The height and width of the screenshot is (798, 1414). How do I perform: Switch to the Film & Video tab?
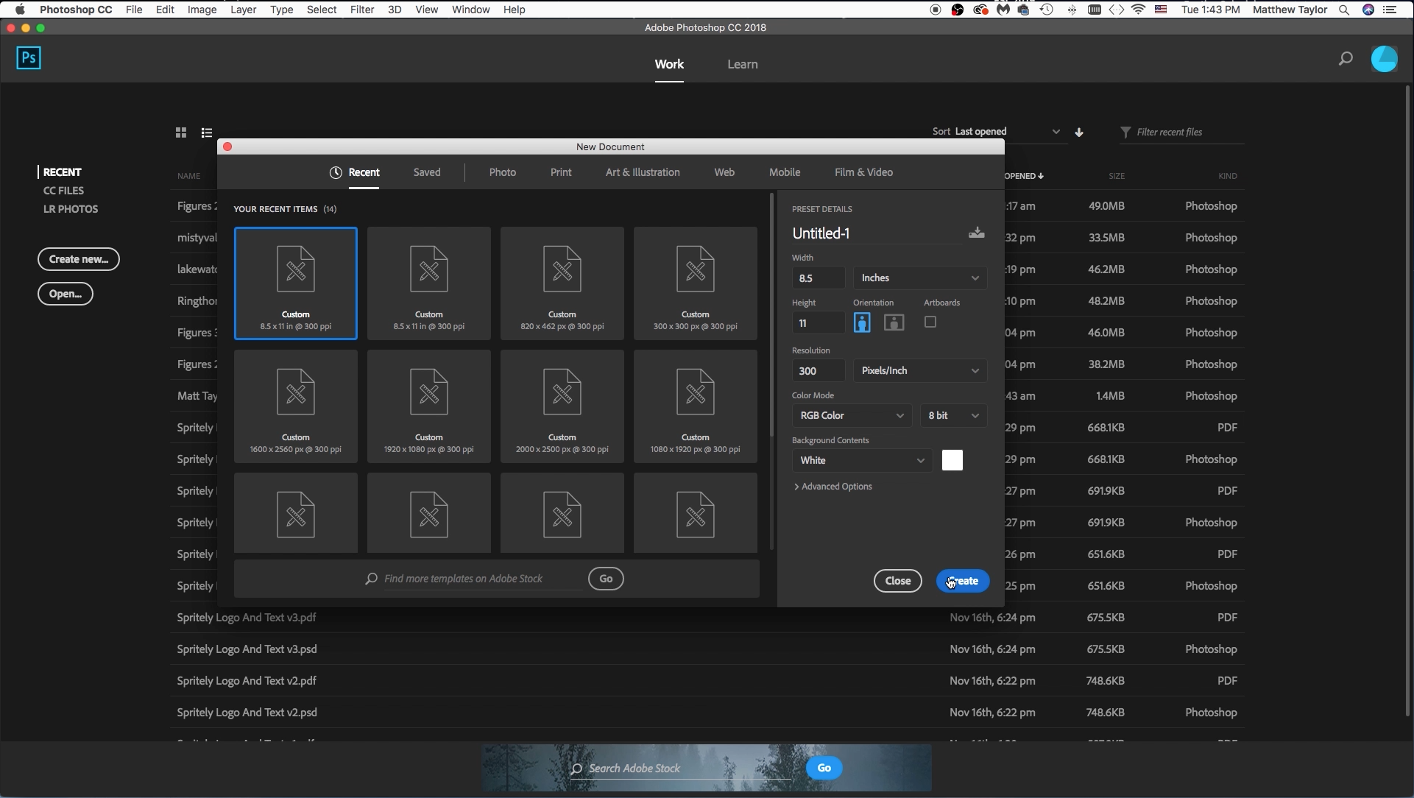[863, 172]
